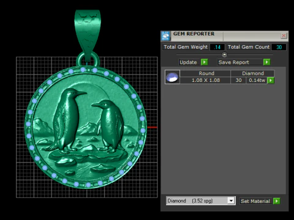294x220 pixels.
Task: Close the Gem Reporter panel
Action: tap(284, 36)
